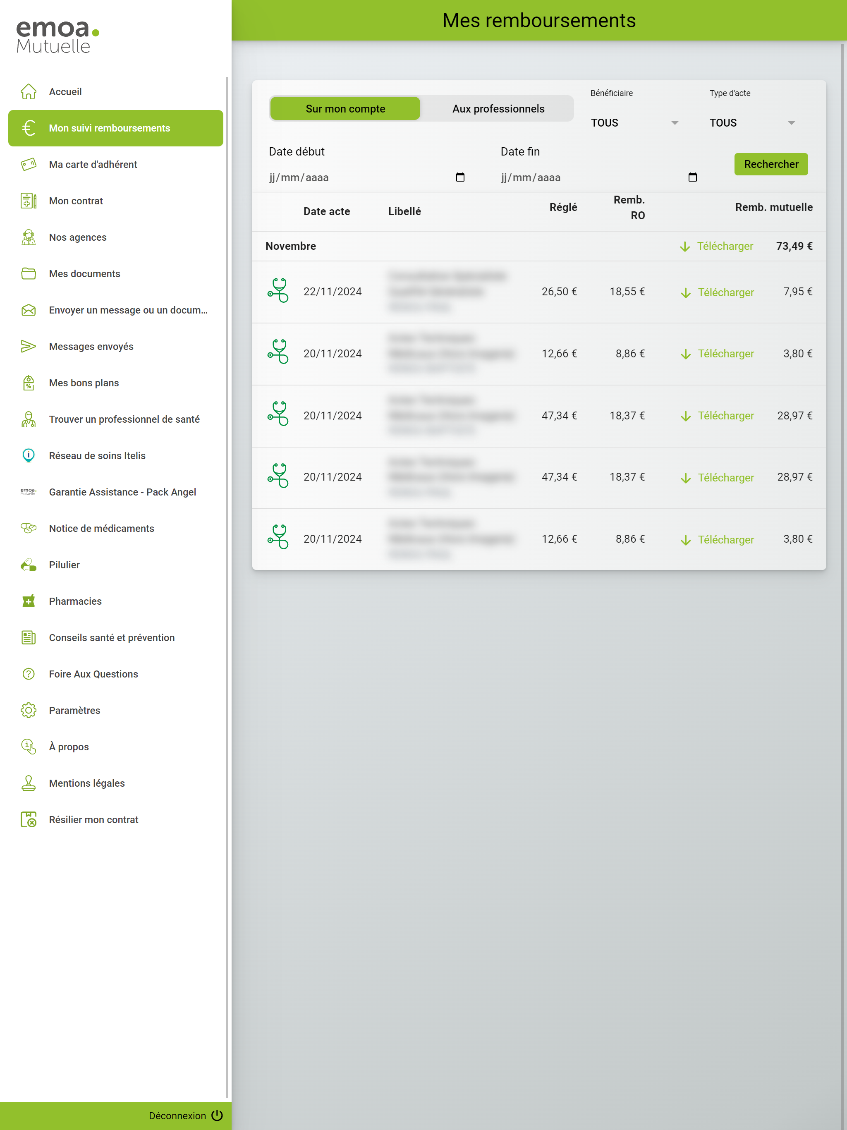
Task: Click the Réseau de soins Itelis info icon
Action: pos(29,455)
